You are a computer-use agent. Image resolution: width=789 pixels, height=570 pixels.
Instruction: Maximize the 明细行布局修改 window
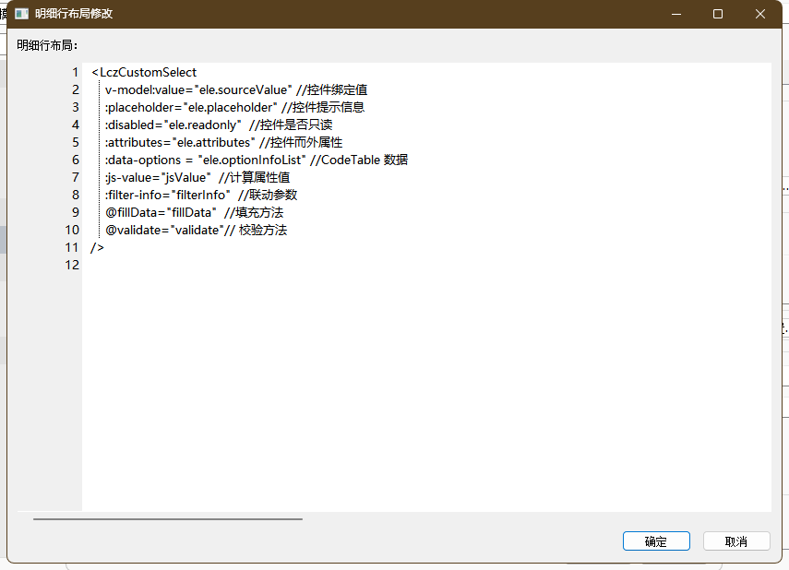(718, 14)
